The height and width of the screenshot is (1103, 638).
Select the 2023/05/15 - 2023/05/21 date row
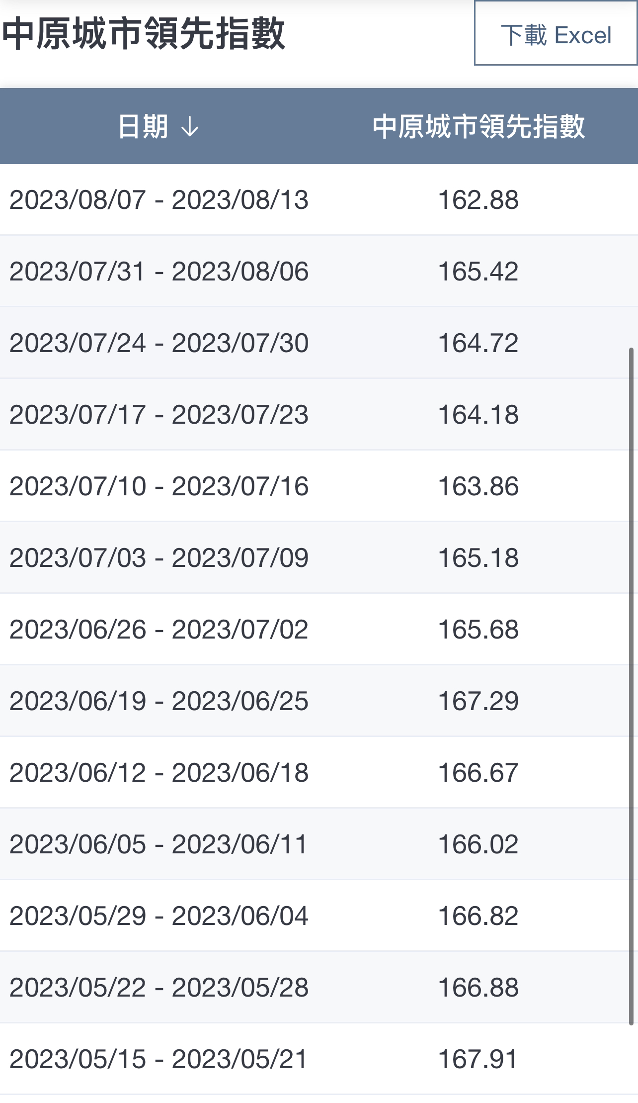pos(159,1059)
